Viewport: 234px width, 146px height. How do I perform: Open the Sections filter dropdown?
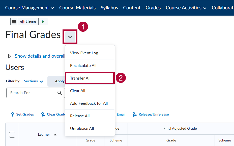(x=33, y=81)
